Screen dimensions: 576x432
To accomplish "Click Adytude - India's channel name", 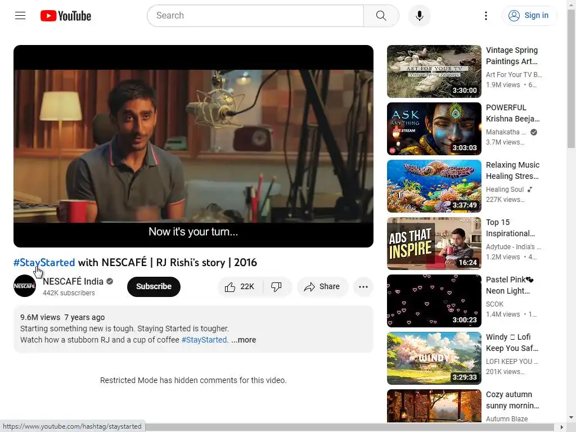I will tap(513, 246).
